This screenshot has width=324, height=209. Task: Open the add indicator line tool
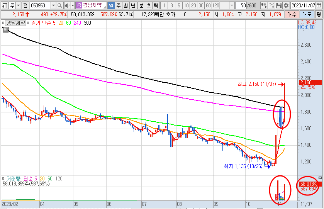click(271, 5)
